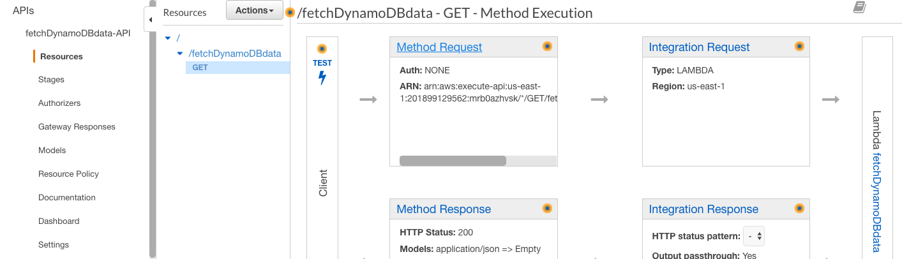Click orange dot beside page title
The height and width of the screenshot is (259, 902).
tap(290, 13)
